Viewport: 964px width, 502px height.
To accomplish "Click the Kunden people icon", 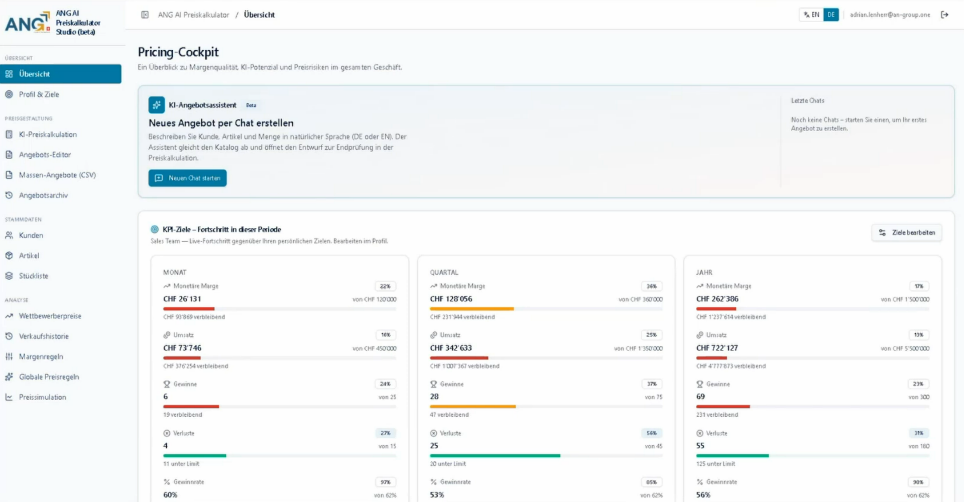I will click(x=9, y=235).
